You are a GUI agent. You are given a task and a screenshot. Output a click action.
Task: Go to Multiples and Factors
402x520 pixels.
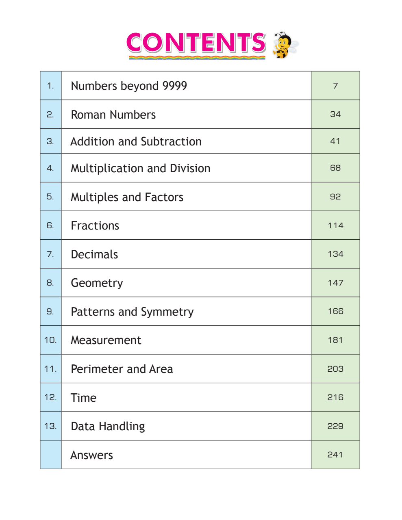[x=127, y=197]
